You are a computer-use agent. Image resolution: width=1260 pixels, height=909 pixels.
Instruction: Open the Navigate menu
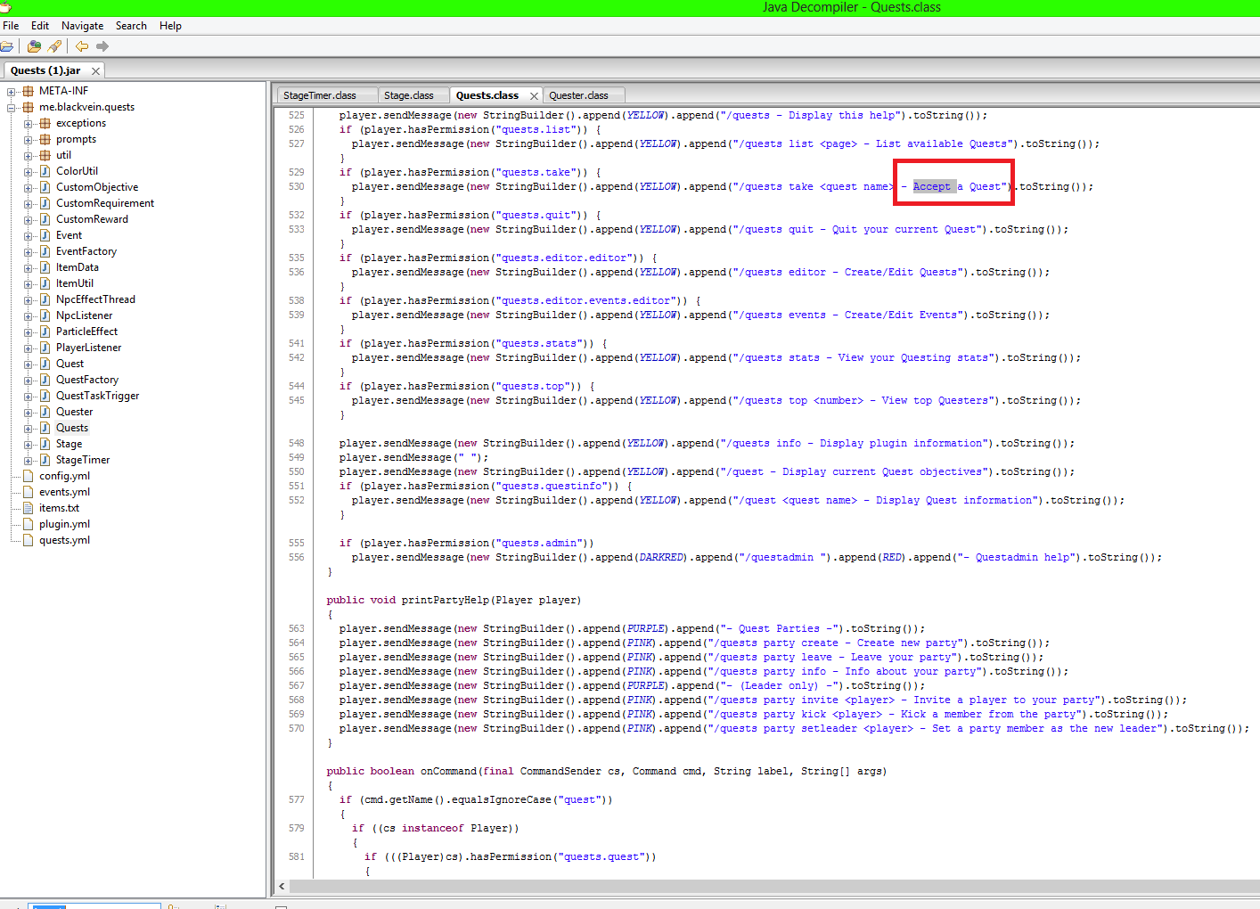(82, 26)
